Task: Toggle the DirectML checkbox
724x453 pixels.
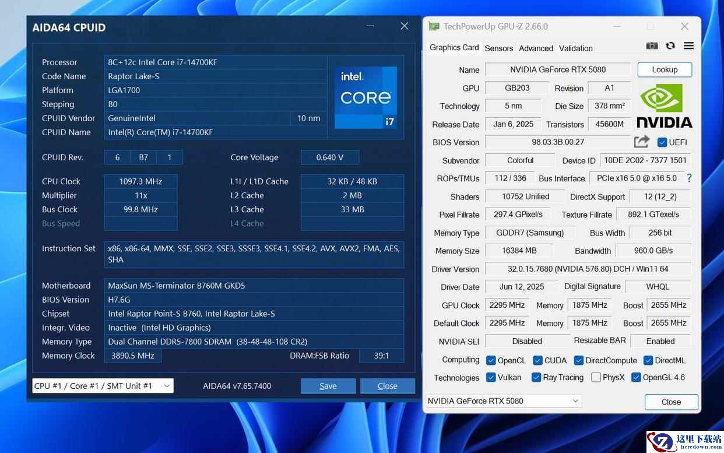Action: coord(648,360)
